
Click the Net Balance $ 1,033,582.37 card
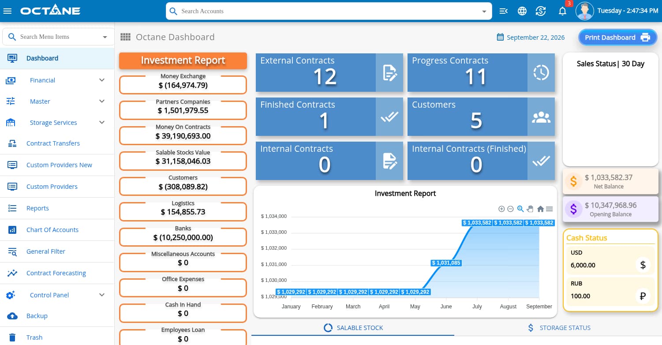[610, 182]
